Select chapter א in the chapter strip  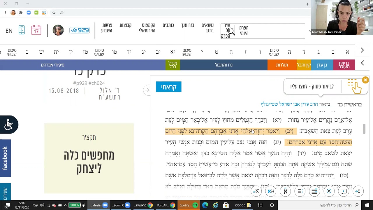tap(347, 52)
